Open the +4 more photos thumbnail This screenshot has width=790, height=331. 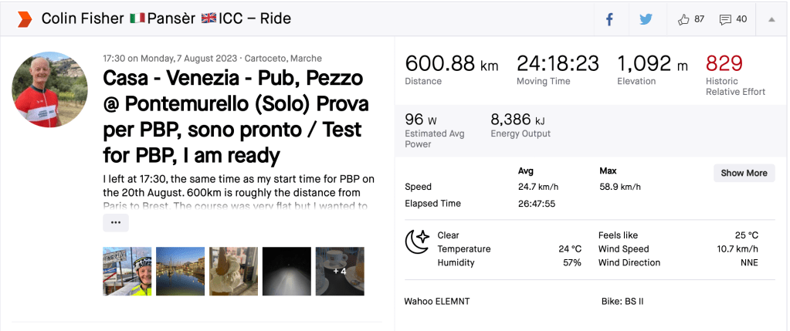[x=340, y=271]
